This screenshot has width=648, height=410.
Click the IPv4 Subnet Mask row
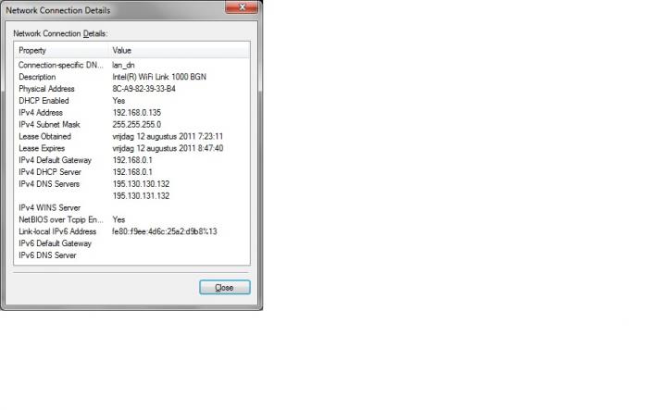[x=131, y=124]
